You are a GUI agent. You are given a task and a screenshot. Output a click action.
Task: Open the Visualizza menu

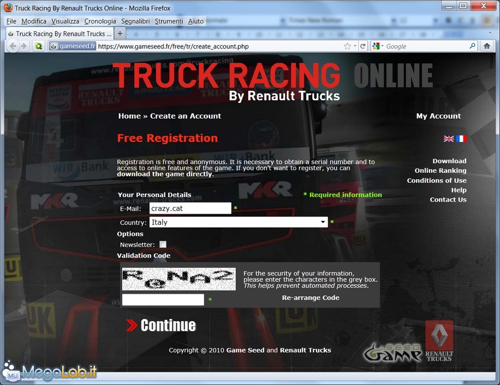click(x=65, y=21)
